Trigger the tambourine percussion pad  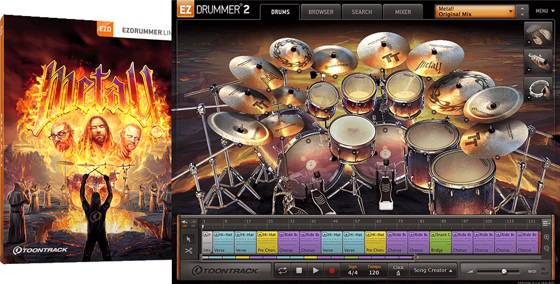coord(539,90)
